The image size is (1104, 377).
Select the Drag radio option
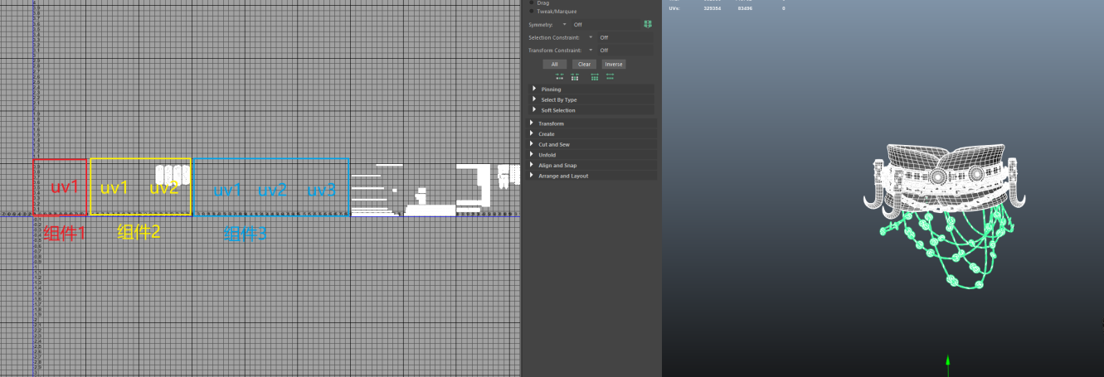[x=532, y=3]
